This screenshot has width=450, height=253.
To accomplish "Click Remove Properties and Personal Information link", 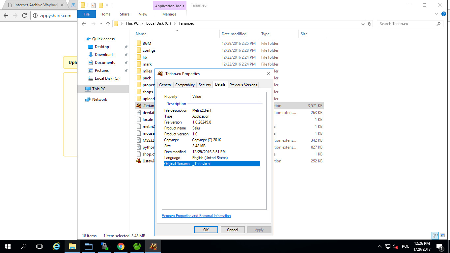I will point(196,216).
